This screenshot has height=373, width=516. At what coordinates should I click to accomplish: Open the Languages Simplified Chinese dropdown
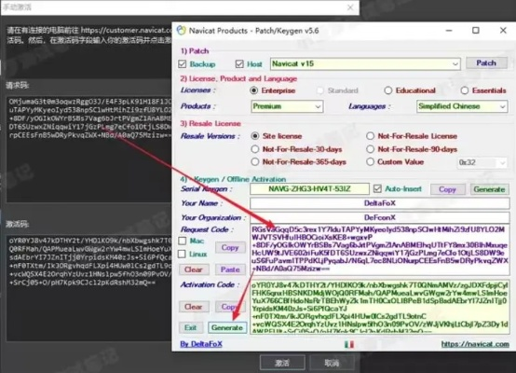(x=462, y=106)
